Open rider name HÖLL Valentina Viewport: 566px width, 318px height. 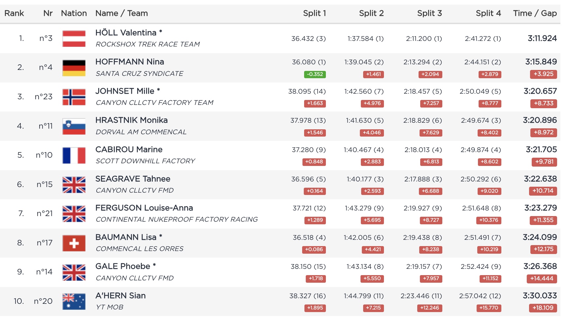[126, 33]
